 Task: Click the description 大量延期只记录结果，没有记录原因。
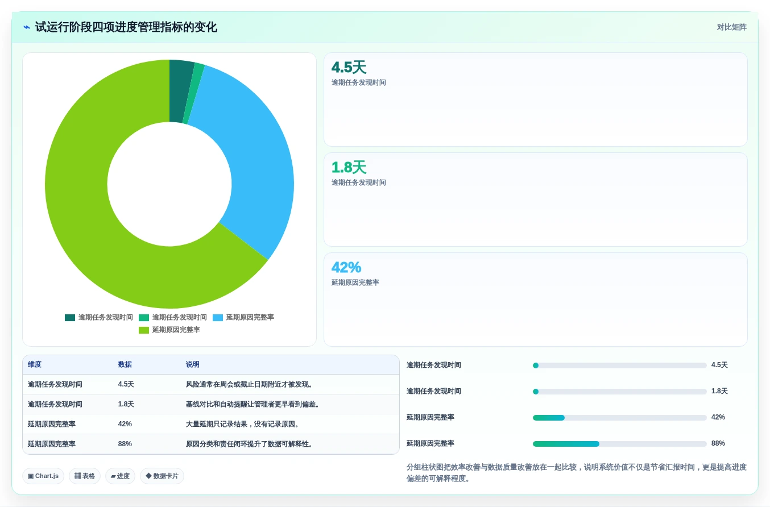pos(243,425)
